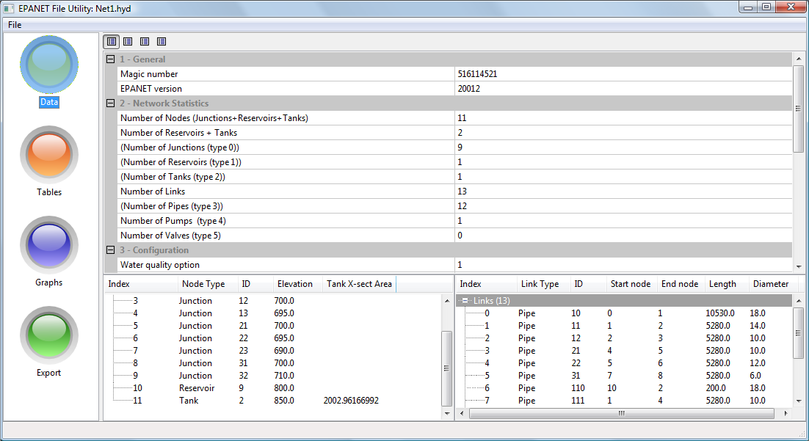The height and width of the screenshot is (441, 809).
Task: Click the nodes ID column header
Action: tap(255, 284)
